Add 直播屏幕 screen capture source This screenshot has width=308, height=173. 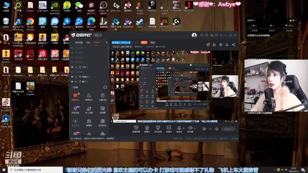point(136,129)
